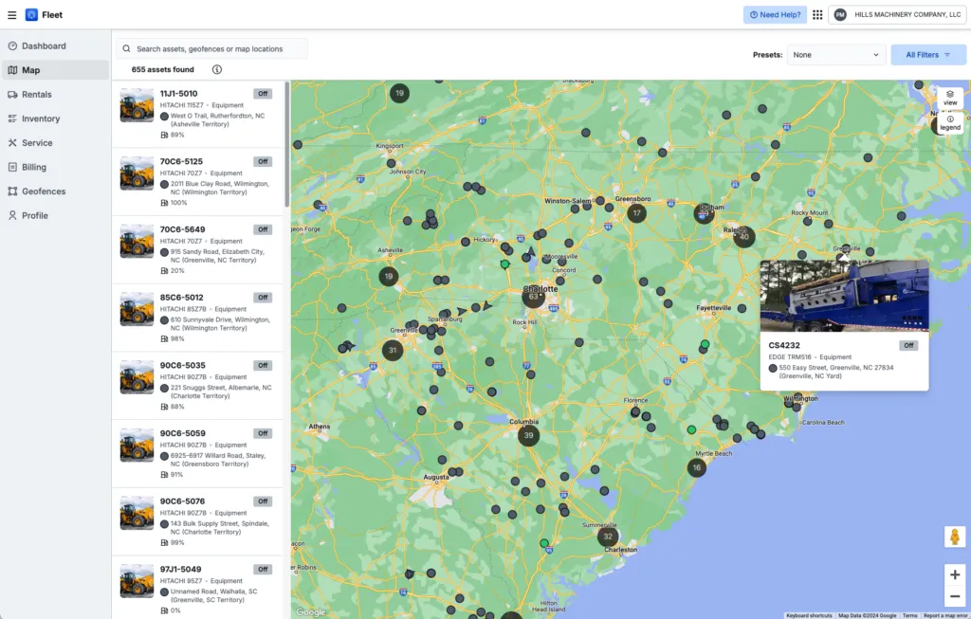Image resolution: width=971 pixels, height=619 pixels.
Task: Click the Street View pegman icon
Action: coord(955,537)
